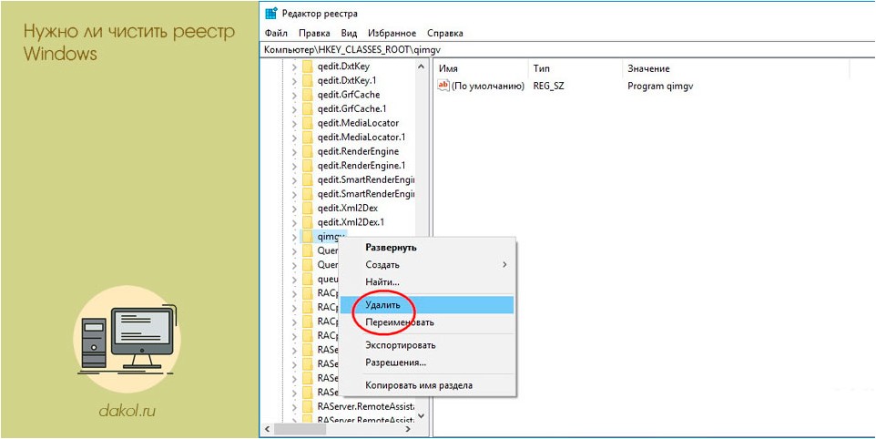
Task: Choose Переименовать in the context menu
Action: click(x=427, y=322)
